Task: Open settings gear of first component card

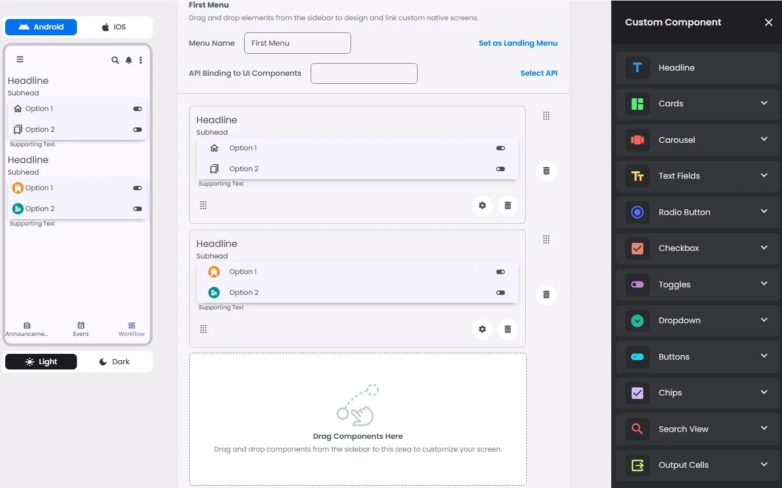Action: (482, 205)
